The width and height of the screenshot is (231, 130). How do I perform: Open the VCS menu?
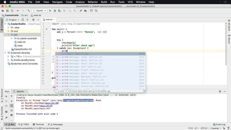coord(130,2)
